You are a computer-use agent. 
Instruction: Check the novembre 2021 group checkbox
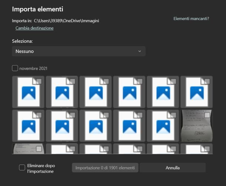click(x=15, y=68)
